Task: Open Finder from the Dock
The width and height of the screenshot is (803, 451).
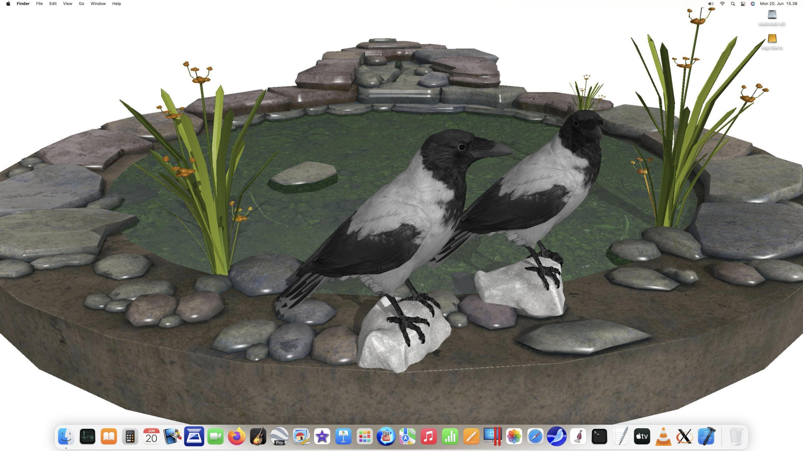Action: click(65, 436)
